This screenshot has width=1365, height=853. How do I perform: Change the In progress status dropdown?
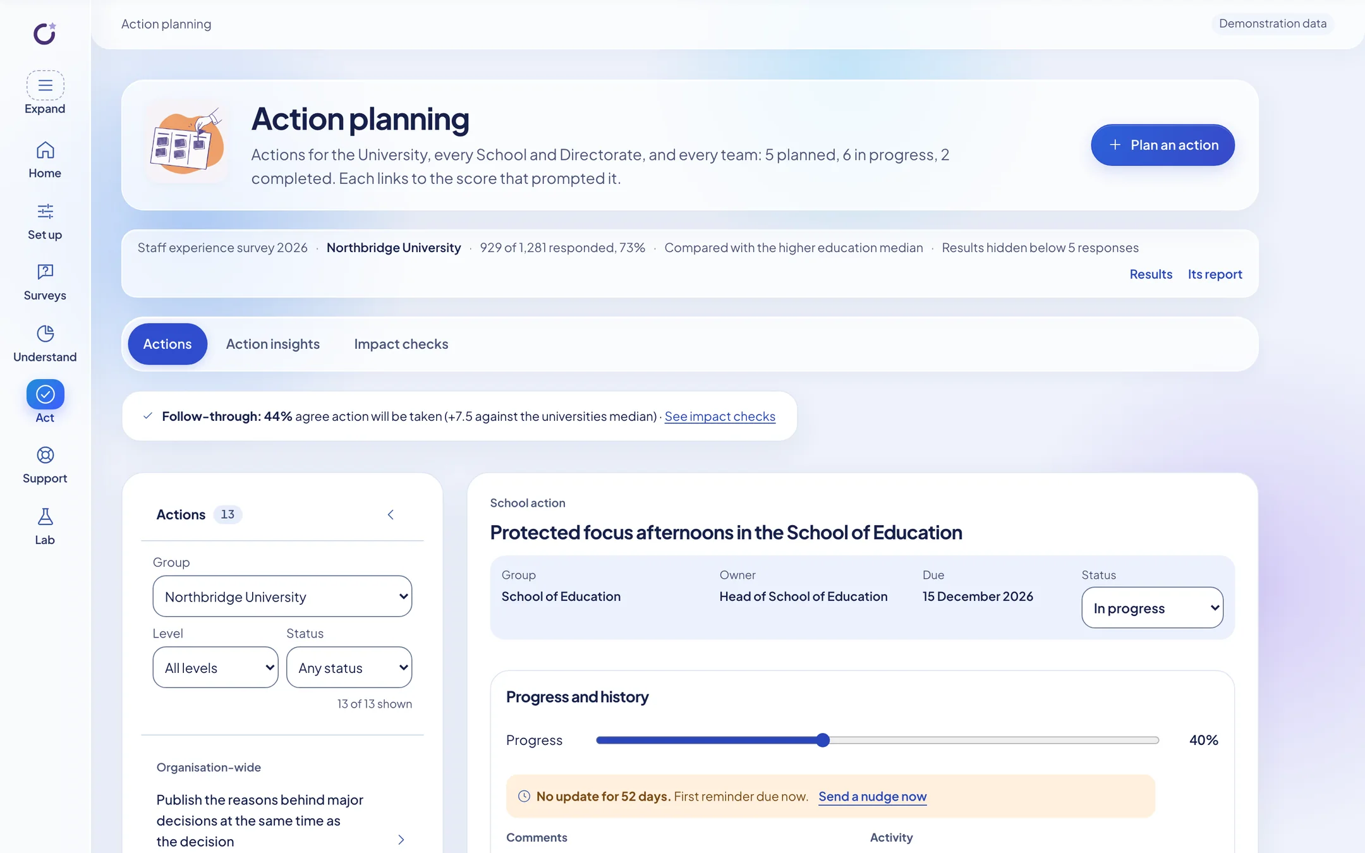coord(1153,608)
